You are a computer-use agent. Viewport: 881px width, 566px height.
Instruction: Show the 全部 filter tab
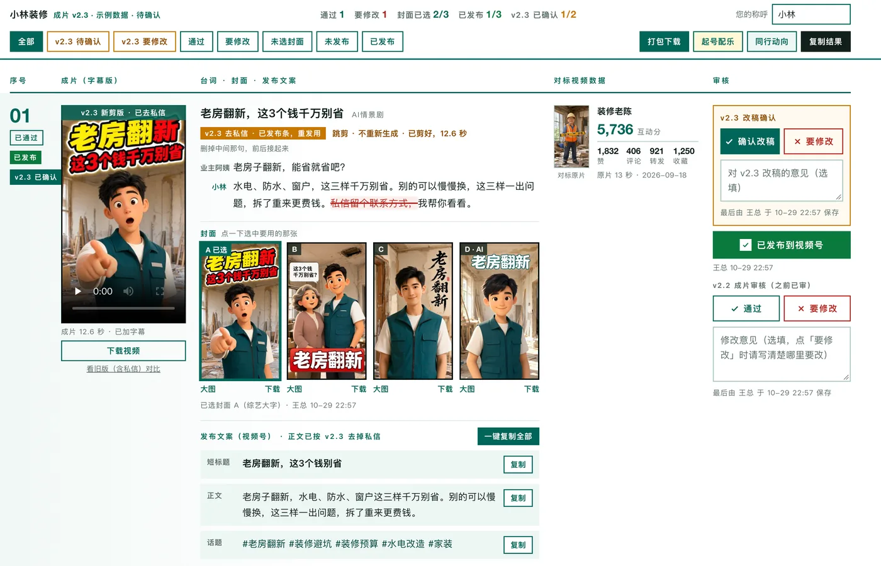click(26, 42)
